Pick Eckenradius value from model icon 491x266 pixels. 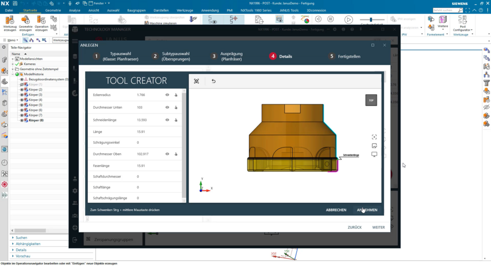176,95
